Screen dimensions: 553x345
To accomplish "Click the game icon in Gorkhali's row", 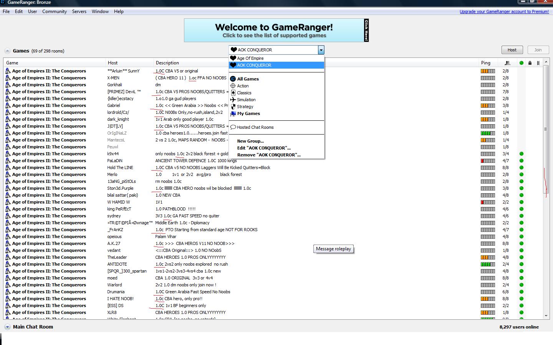I will tap(8, 85).
